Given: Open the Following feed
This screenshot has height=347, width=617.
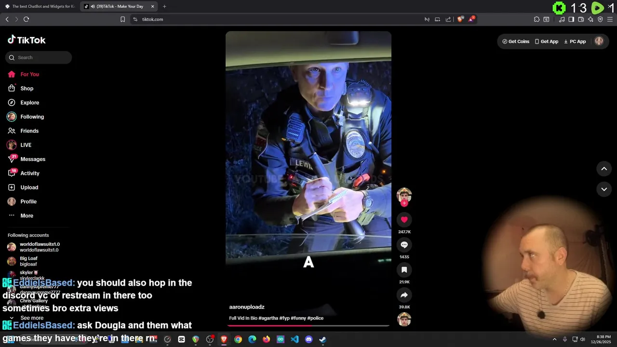Looking at the screenshot, I should (x=32, y=117).
